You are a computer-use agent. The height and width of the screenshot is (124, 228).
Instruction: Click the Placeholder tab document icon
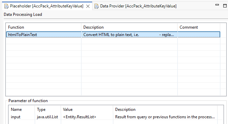6,6
